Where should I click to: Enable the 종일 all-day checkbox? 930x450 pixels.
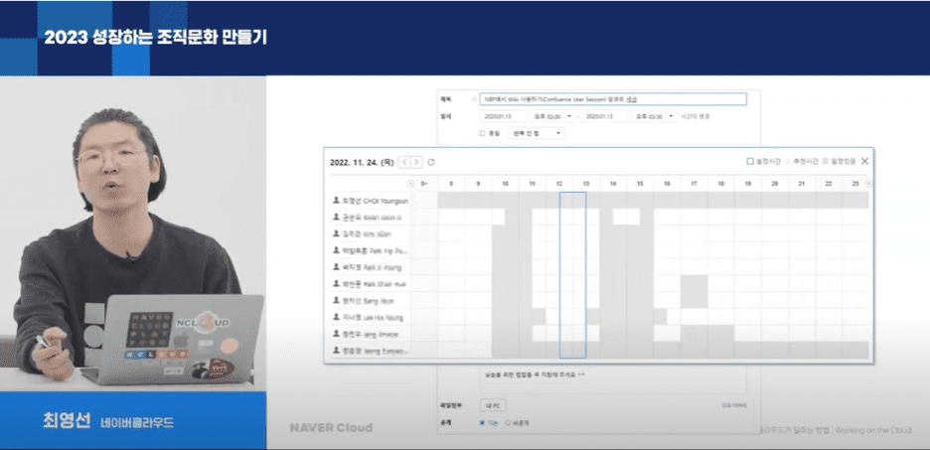click(483, 132)
